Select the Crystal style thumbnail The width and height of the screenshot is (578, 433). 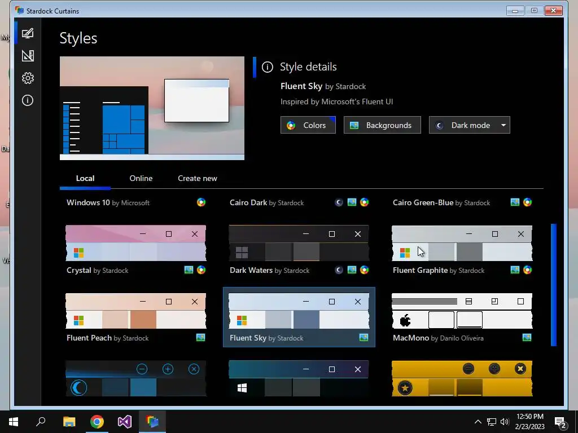coord(135,243)
